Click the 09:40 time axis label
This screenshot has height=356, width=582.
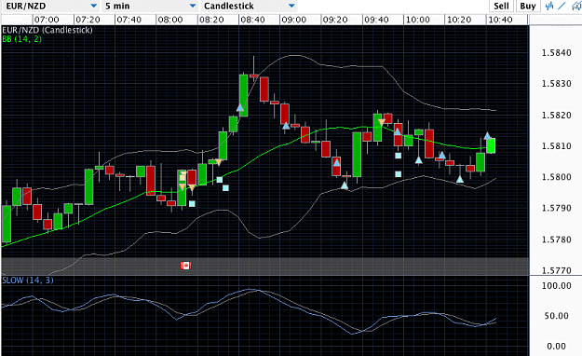pos(376,20)
